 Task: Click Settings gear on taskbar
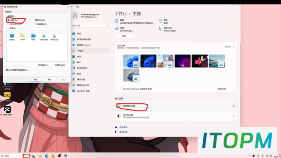coord(65,156)
